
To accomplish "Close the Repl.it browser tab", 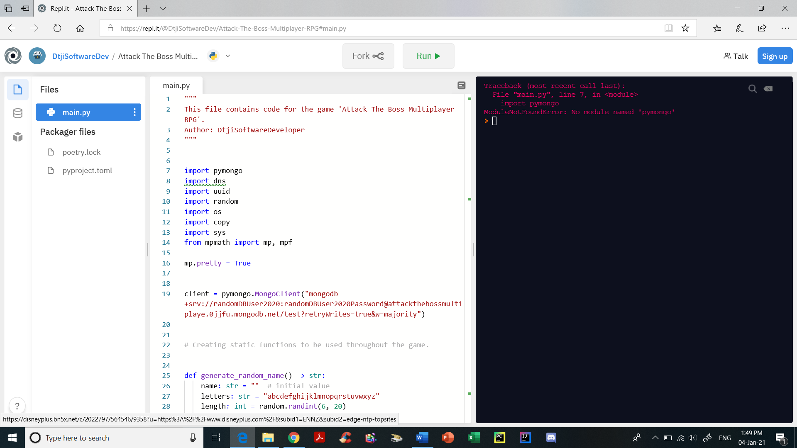I will pyautogui.click(x=129, y=8).
